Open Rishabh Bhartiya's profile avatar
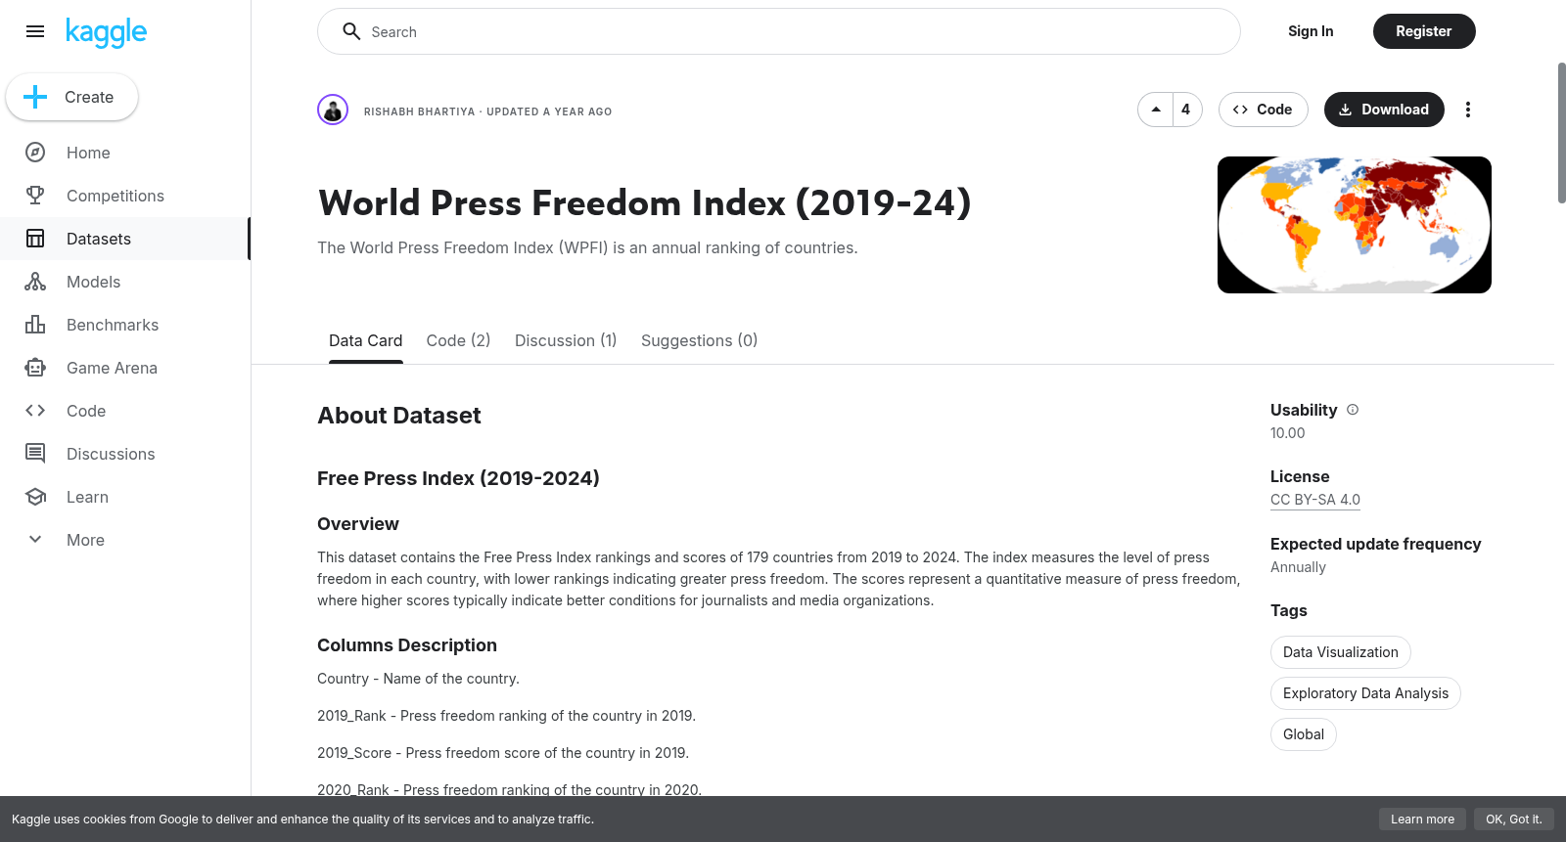Viewport: 1566px width, 842px height. click(x=333, y=110)
